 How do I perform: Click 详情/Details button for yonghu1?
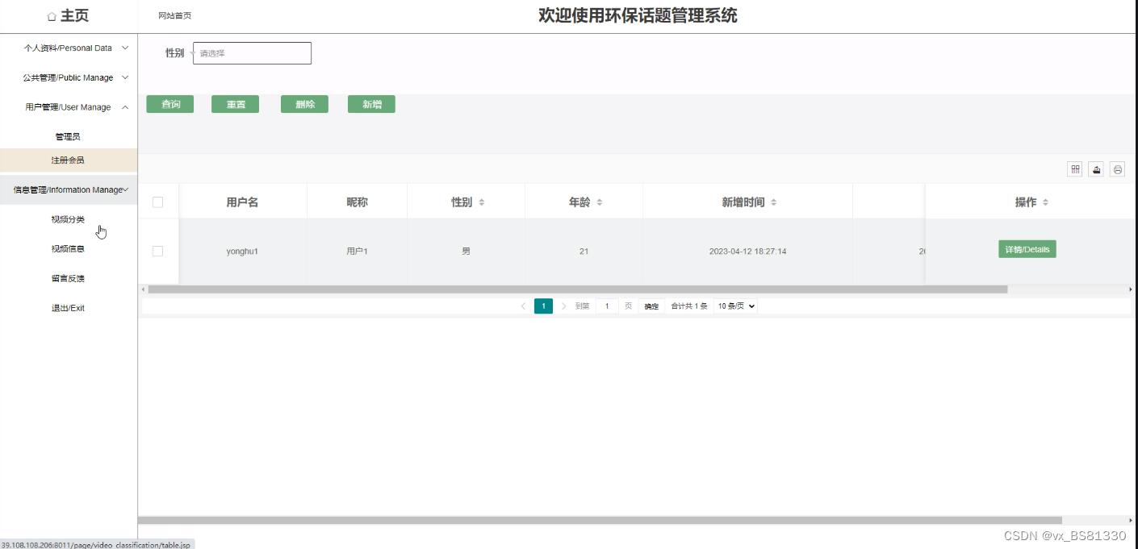click(1027, 249)
